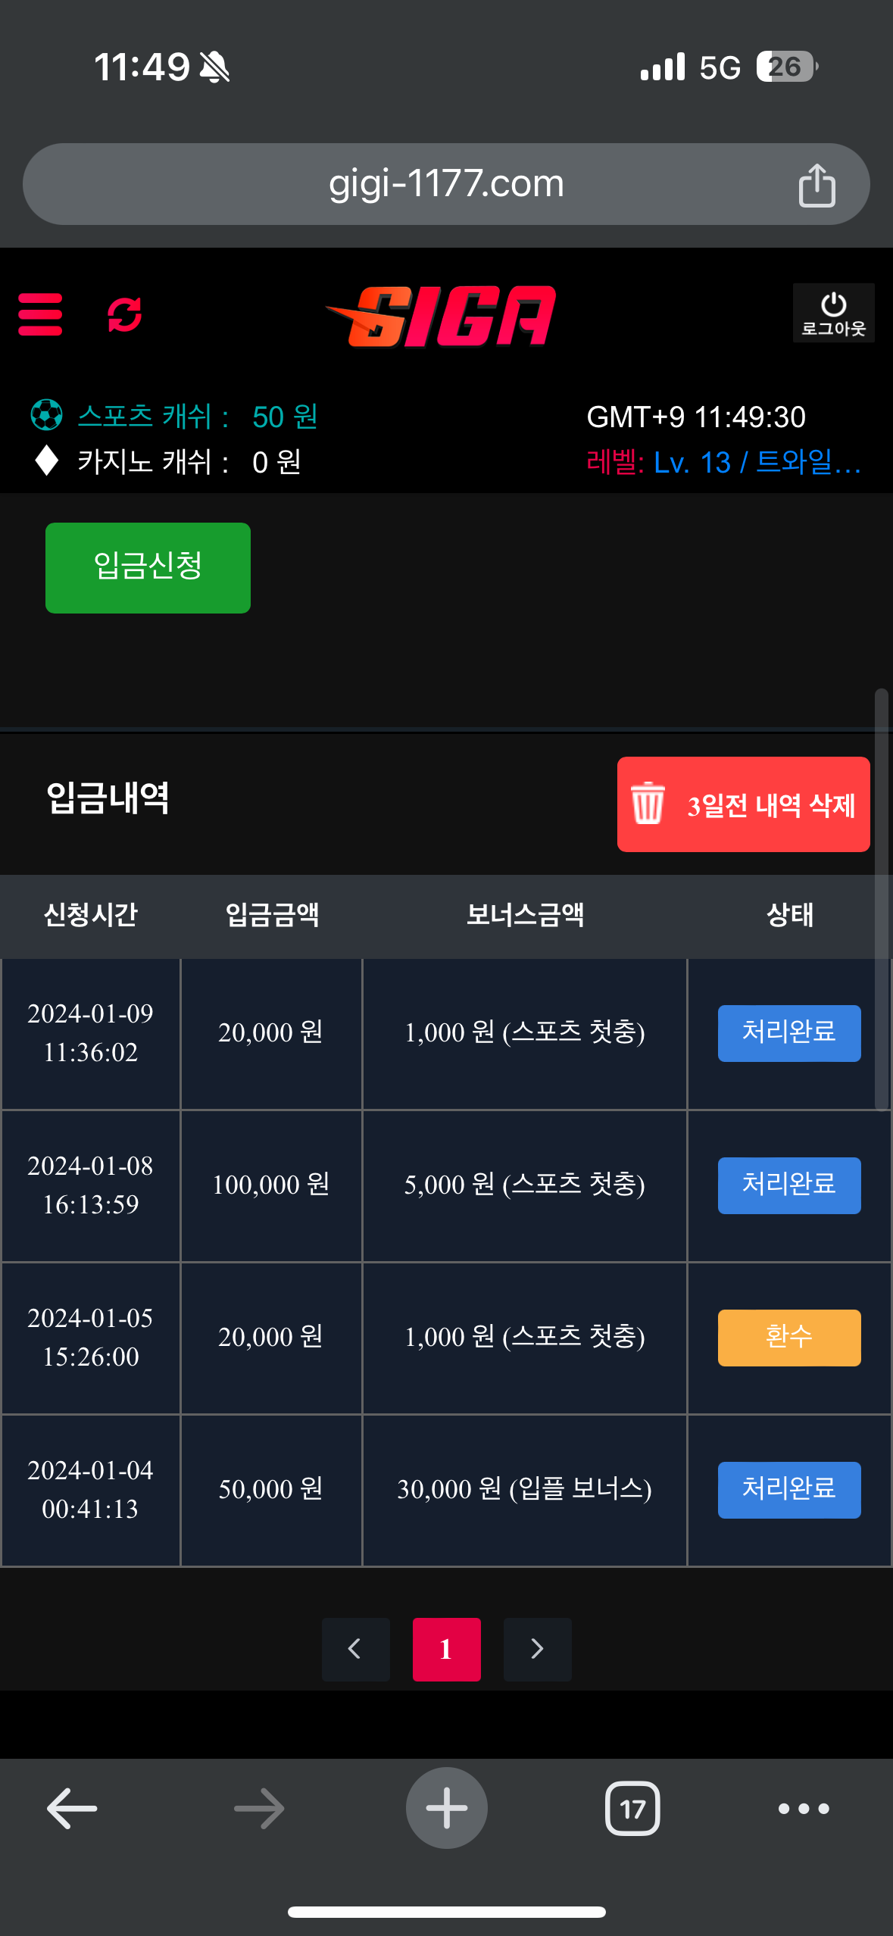Tap 처리완료 status for 2024-01-09 deposit
Viewport: 893px width, 1936px height.
point(788,1033)
